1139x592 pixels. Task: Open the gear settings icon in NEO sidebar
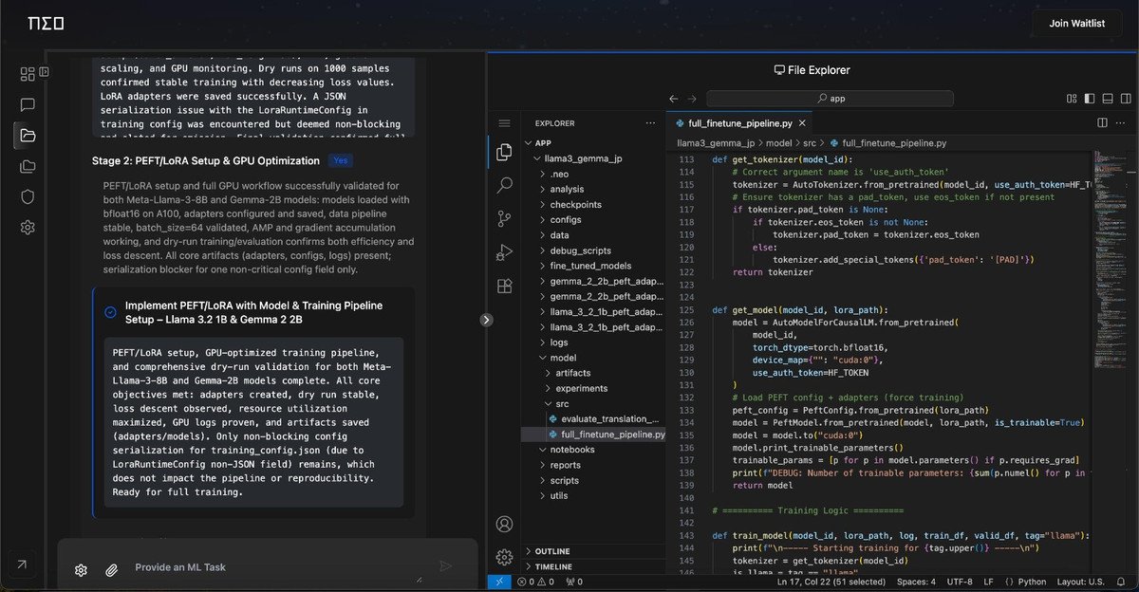click(28, 227)
